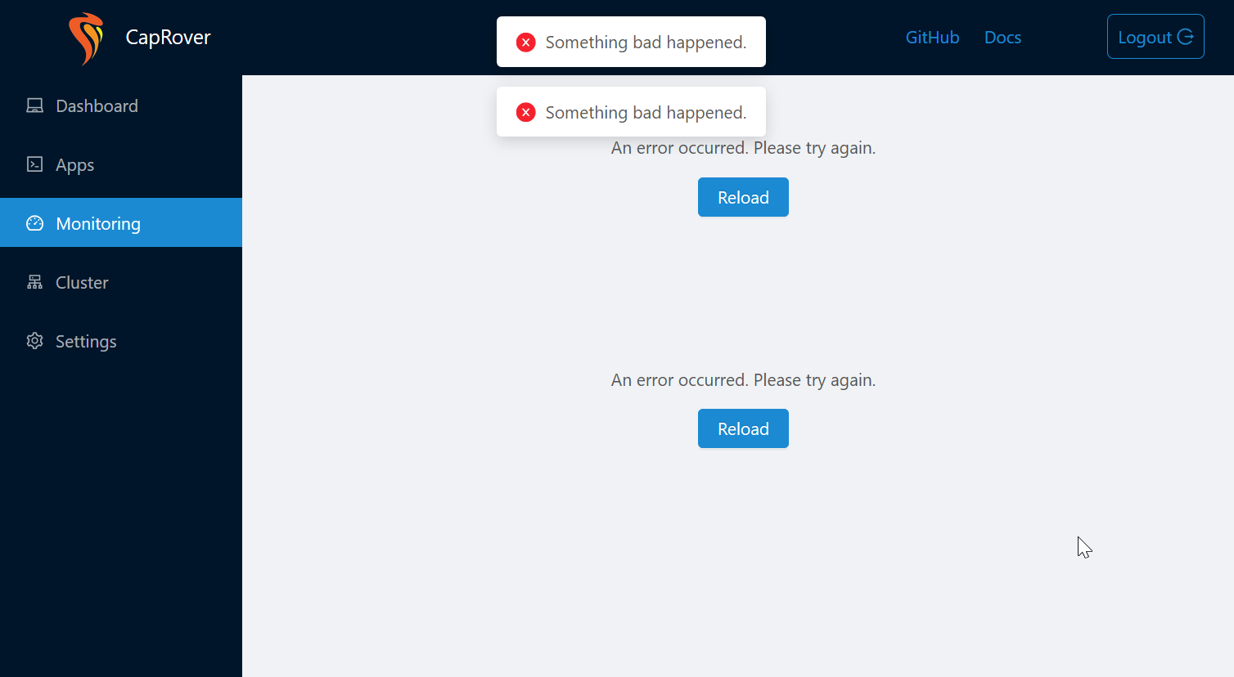This screenshot has height=677, width=1234.
Task: Open the Docs link
Action: (x=1002, y=37)
